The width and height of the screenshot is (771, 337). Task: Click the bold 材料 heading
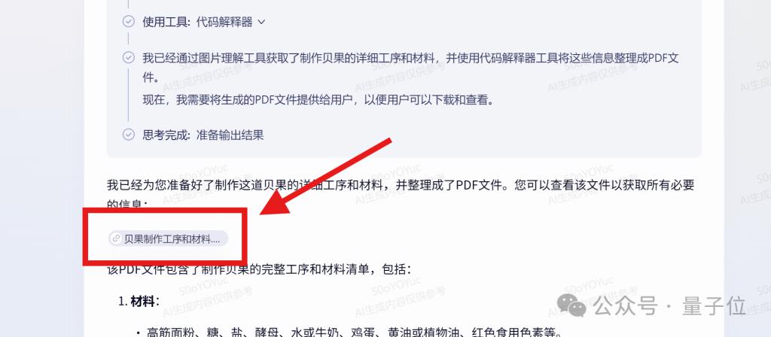pyautogui.click(x=142, y=301)
